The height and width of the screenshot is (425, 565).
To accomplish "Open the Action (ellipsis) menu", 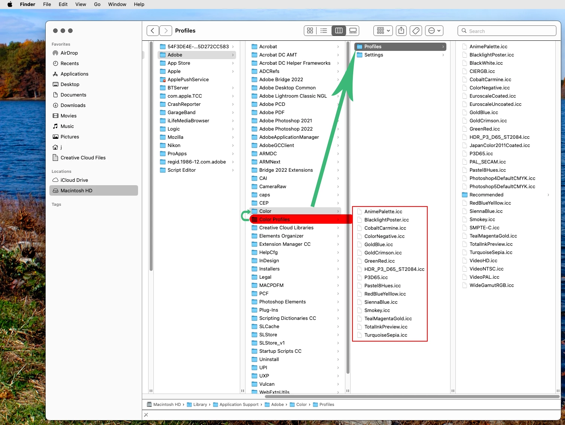I will [434, 31].
